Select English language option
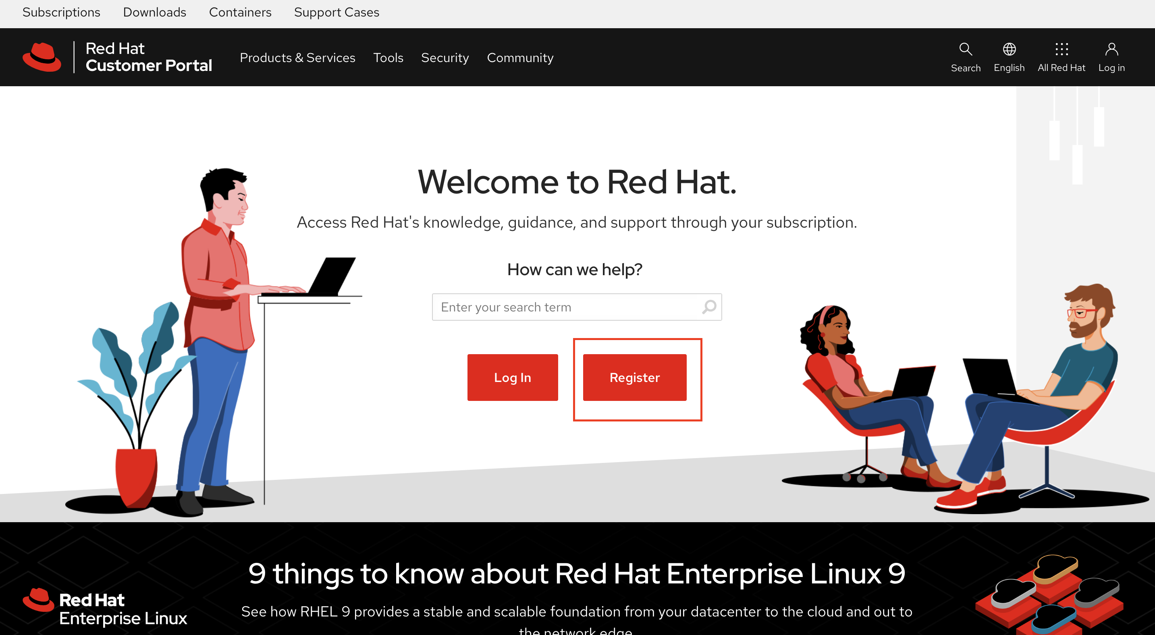The height and width of the screenshot is (635, 1155). click(1009, 67)
